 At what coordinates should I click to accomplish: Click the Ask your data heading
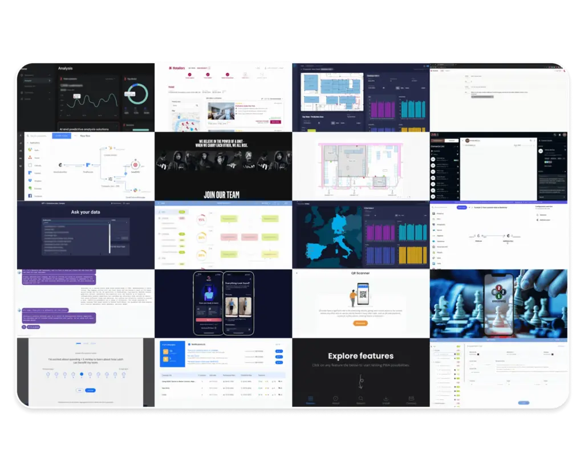pos(86,212)
